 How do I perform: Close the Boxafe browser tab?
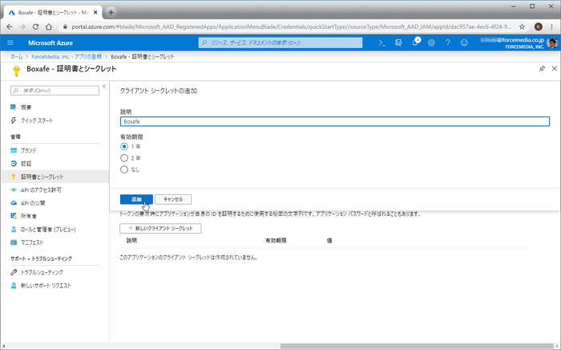[95, 12]
